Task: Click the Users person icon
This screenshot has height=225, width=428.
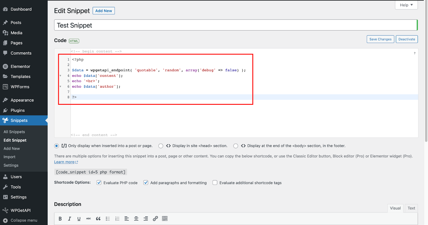Action: coord(5,177)
